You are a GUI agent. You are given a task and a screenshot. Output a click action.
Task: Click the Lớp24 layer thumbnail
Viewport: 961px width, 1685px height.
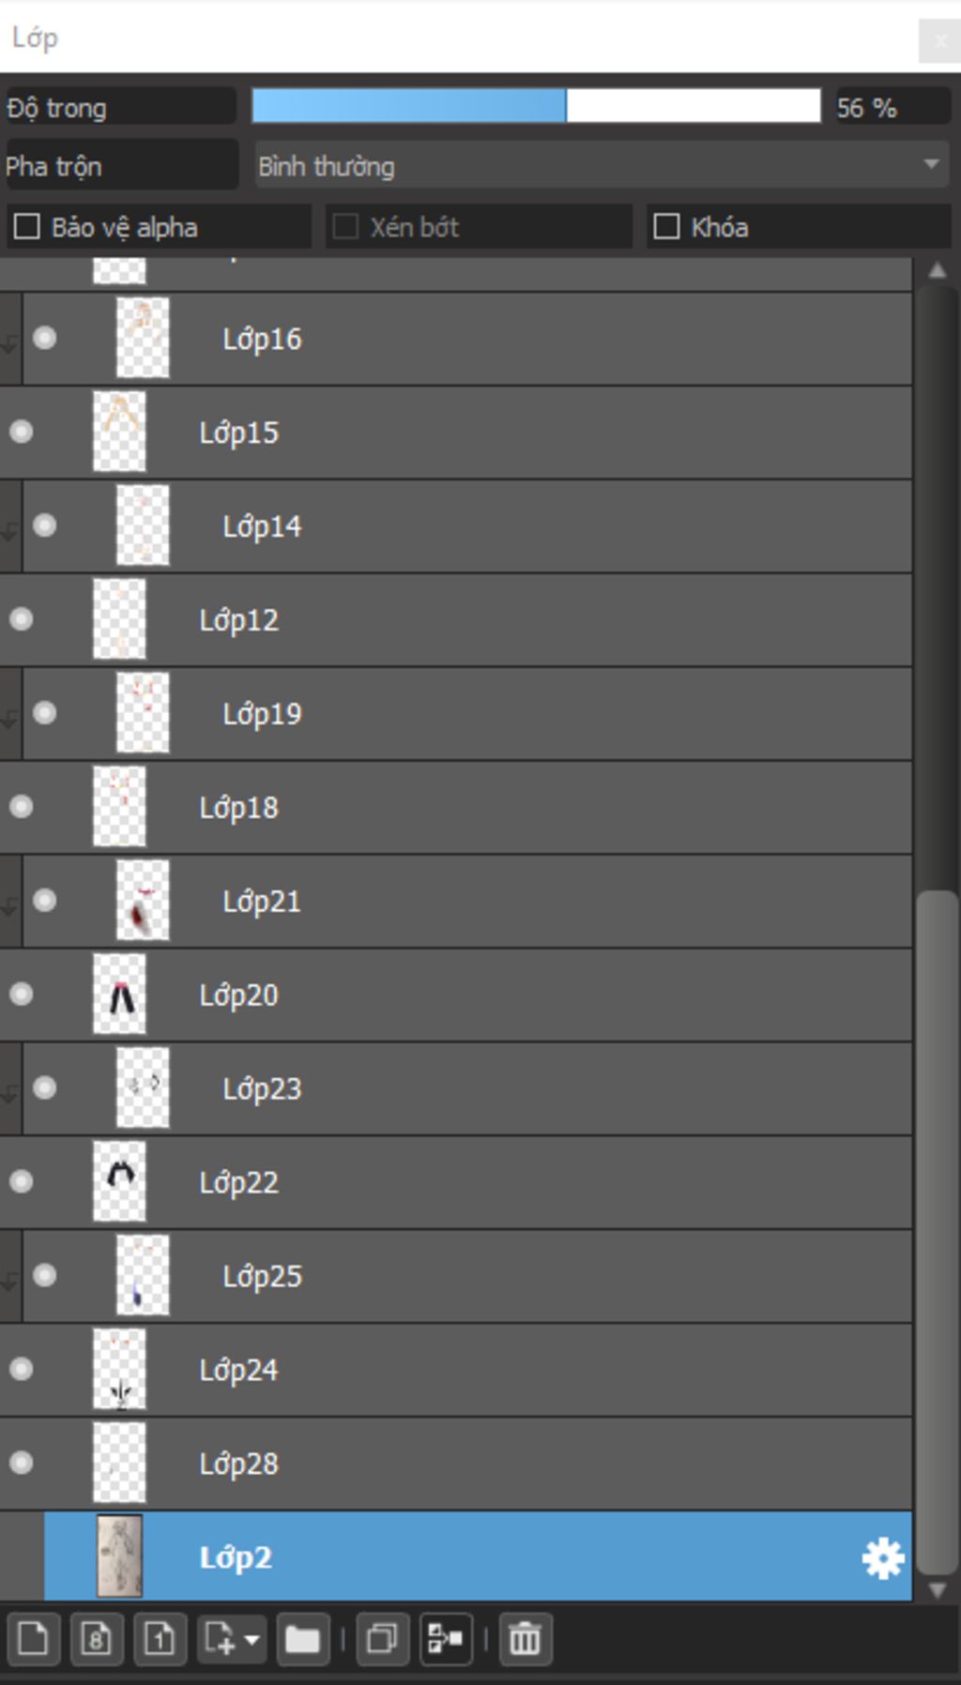pos(119,1370)
